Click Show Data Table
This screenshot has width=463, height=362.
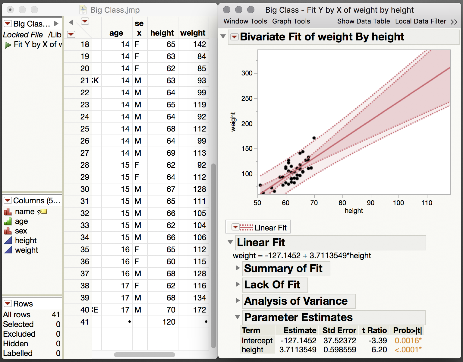[364, 21]
